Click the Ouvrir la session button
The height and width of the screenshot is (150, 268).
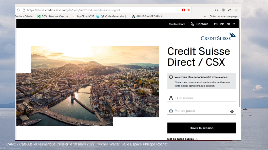(x=202, y=128)
